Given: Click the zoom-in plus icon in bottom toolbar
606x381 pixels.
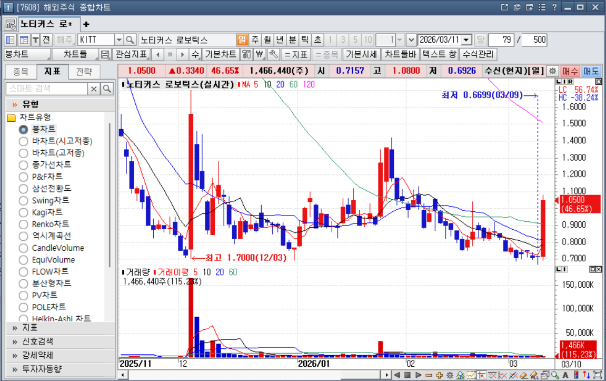Looking at the screenshot, I should tap(440, 375).
